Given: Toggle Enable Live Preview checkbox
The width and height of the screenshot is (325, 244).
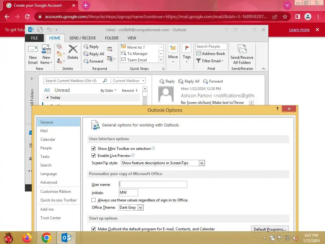Looking at the screenshot, I should (94, 156).
